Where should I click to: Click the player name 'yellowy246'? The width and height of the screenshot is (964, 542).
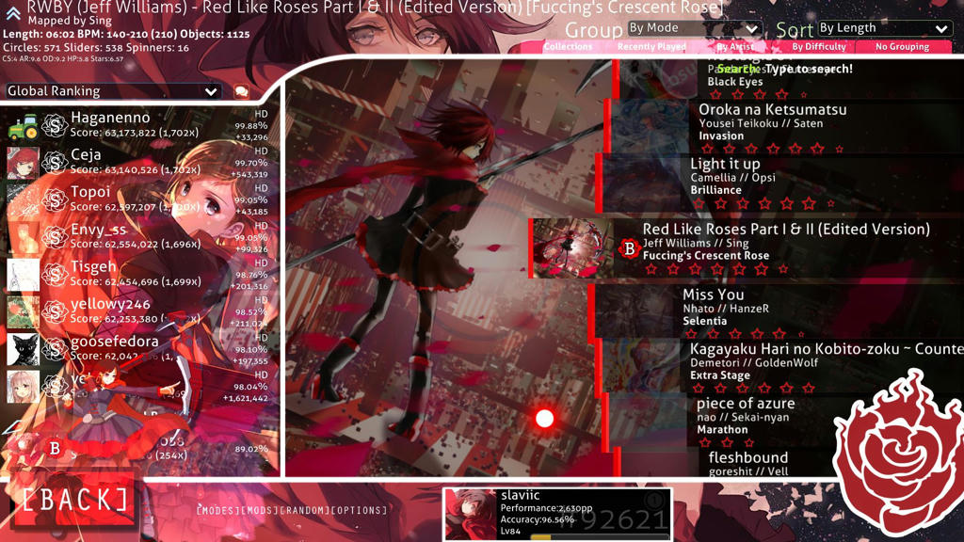(x=110, y=304)
